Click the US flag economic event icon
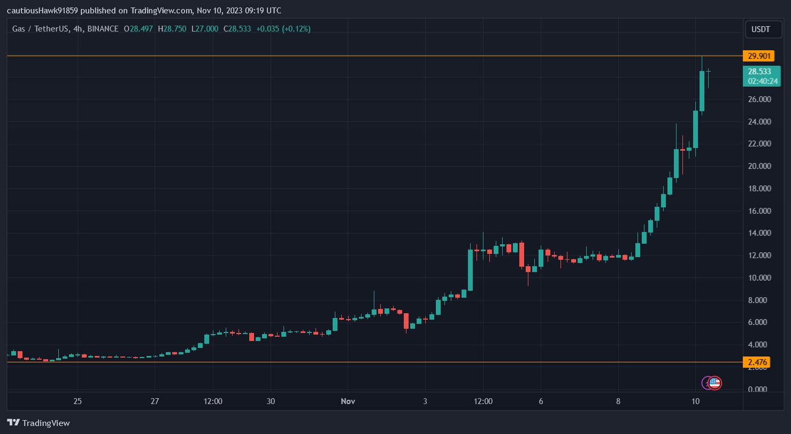 coord(715,383)
